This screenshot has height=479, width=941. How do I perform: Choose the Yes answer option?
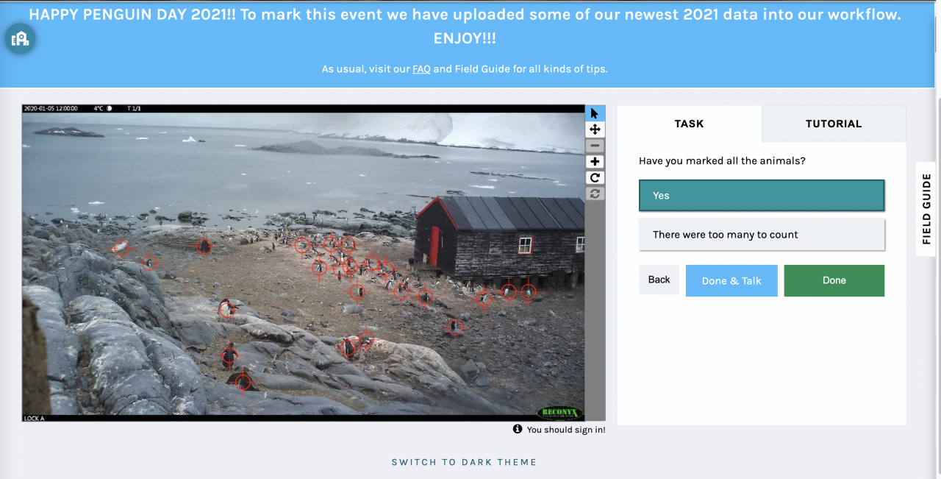pos(762,196)
